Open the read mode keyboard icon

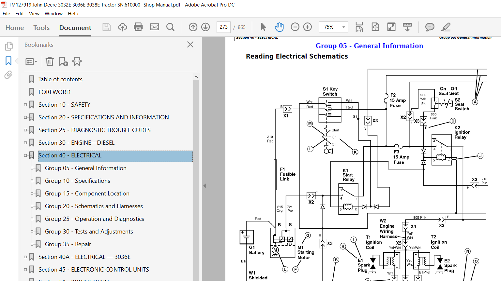tap(407, 27)
